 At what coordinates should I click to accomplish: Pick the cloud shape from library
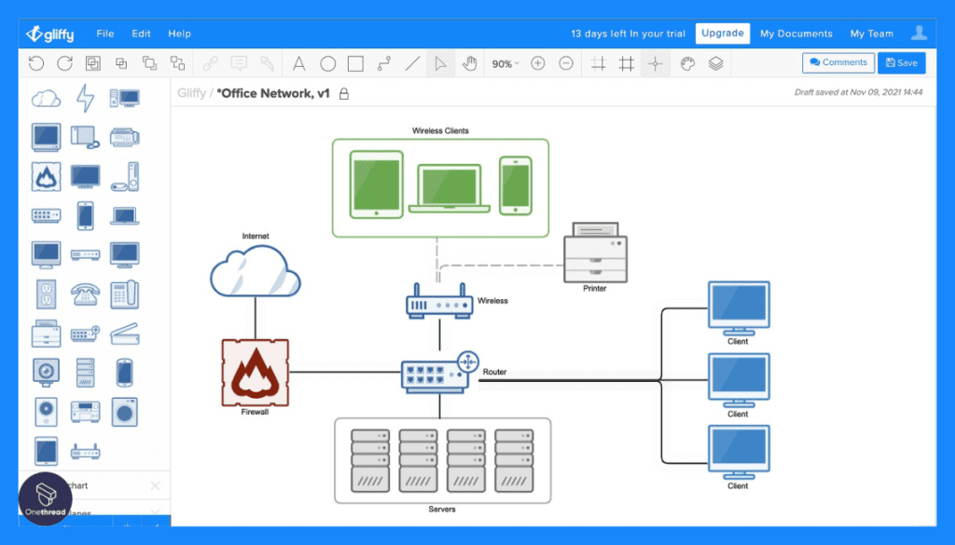click(x=47, y=98)
